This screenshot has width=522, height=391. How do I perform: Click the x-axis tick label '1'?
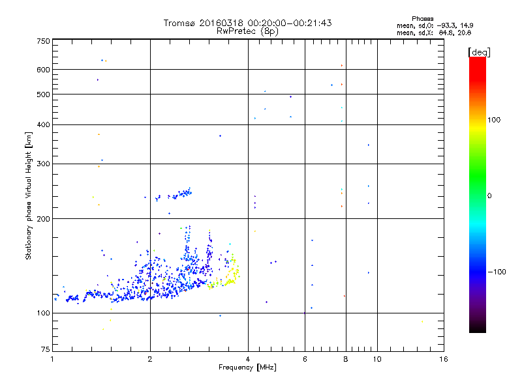pyautogui.click(x=52, y=359)
